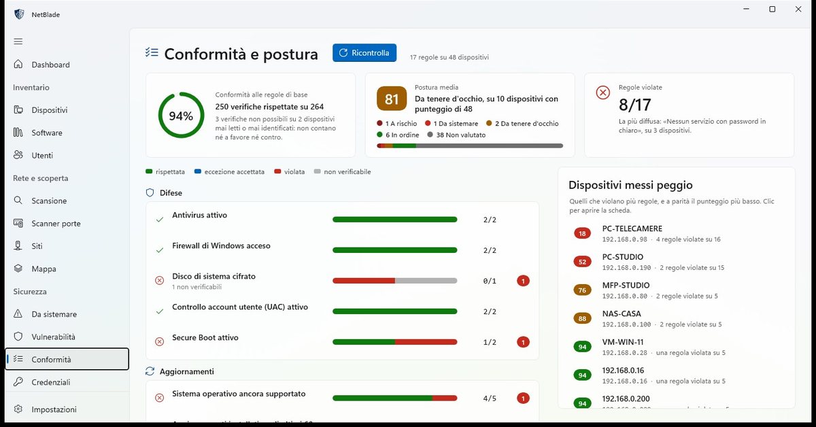The height and width of the screenshot is (427, 816).
Task: Click the Disco di sistema cifrato violation icon
Action: click(160, 280)
